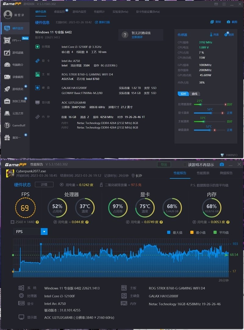Open the 喜加一 gift item
Viewport: 244px width, 330px height.
click(x=15, y=137)
